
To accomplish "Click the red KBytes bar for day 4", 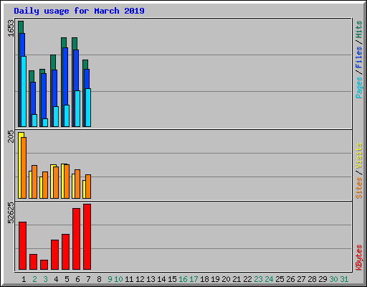I will click(54, 255).
